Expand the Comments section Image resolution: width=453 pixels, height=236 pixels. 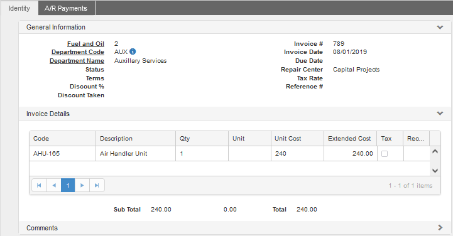(x=440, y=228)
